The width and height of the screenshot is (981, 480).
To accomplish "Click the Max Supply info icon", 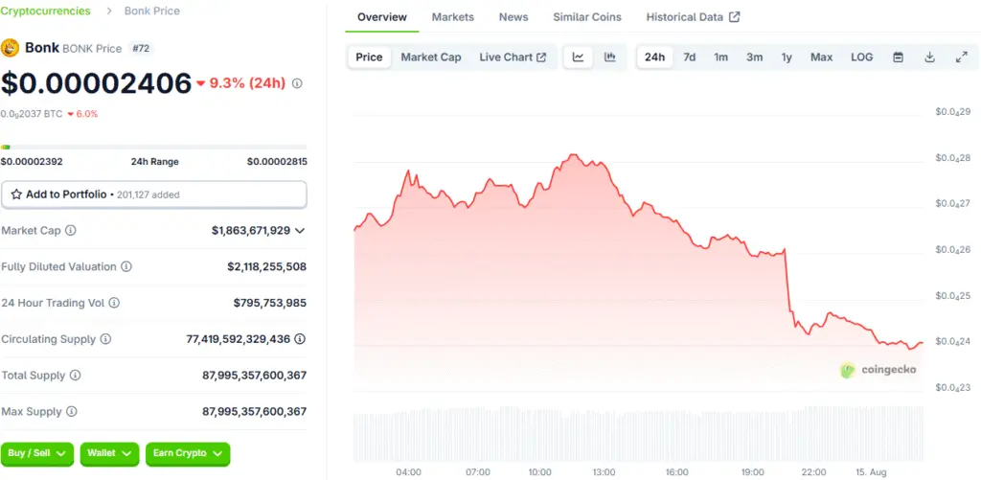I will pyautogui.click(x=72, y=412).
